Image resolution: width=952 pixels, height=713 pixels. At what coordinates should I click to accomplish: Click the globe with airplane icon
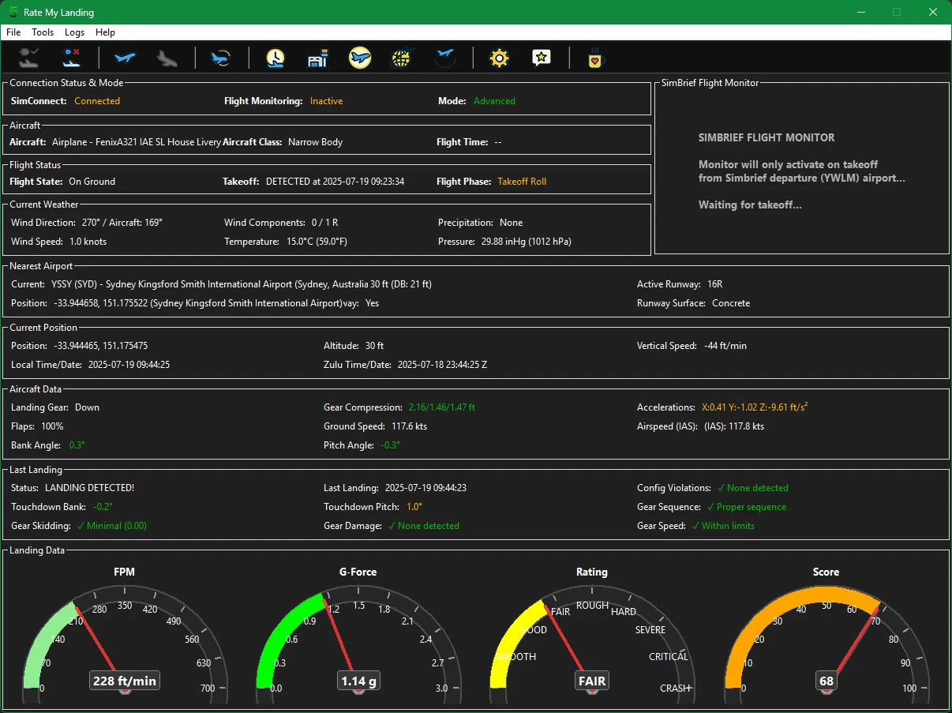point(403,58)
